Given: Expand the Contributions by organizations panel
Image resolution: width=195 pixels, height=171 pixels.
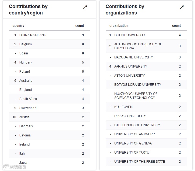Looking at the screenshot, I should coord(182,8).
